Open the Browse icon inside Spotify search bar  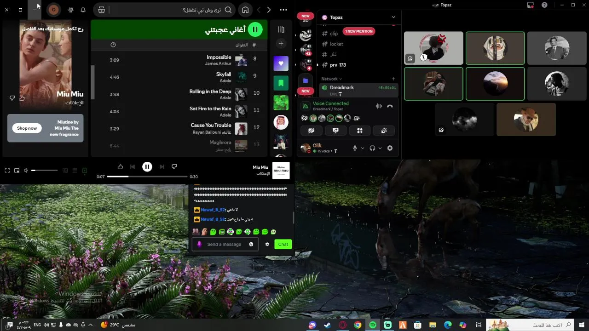coord(102,10)
